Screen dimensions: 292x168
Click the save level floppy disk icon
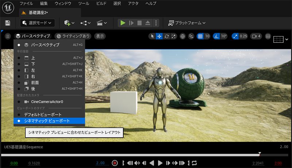pyautogui.click(x=8, y=23)
